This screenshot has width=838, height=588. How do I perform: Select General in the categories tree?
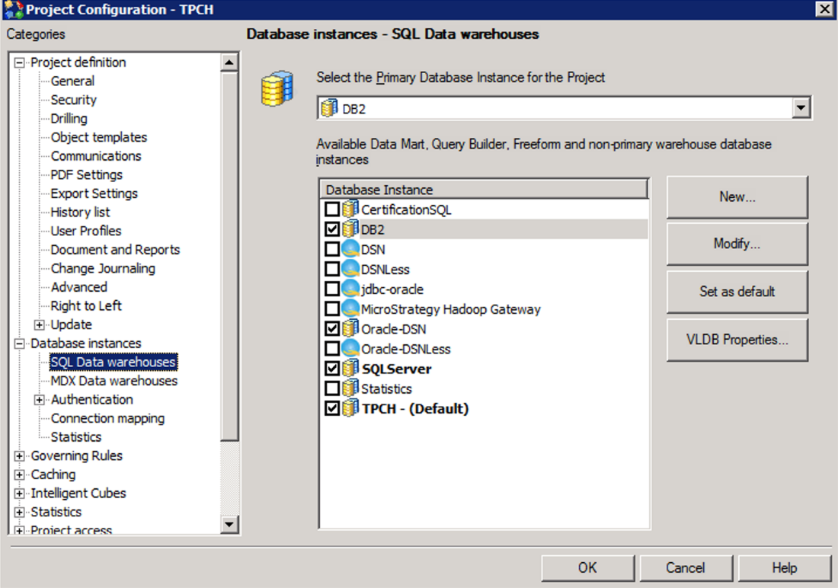(x=72, y=81)
